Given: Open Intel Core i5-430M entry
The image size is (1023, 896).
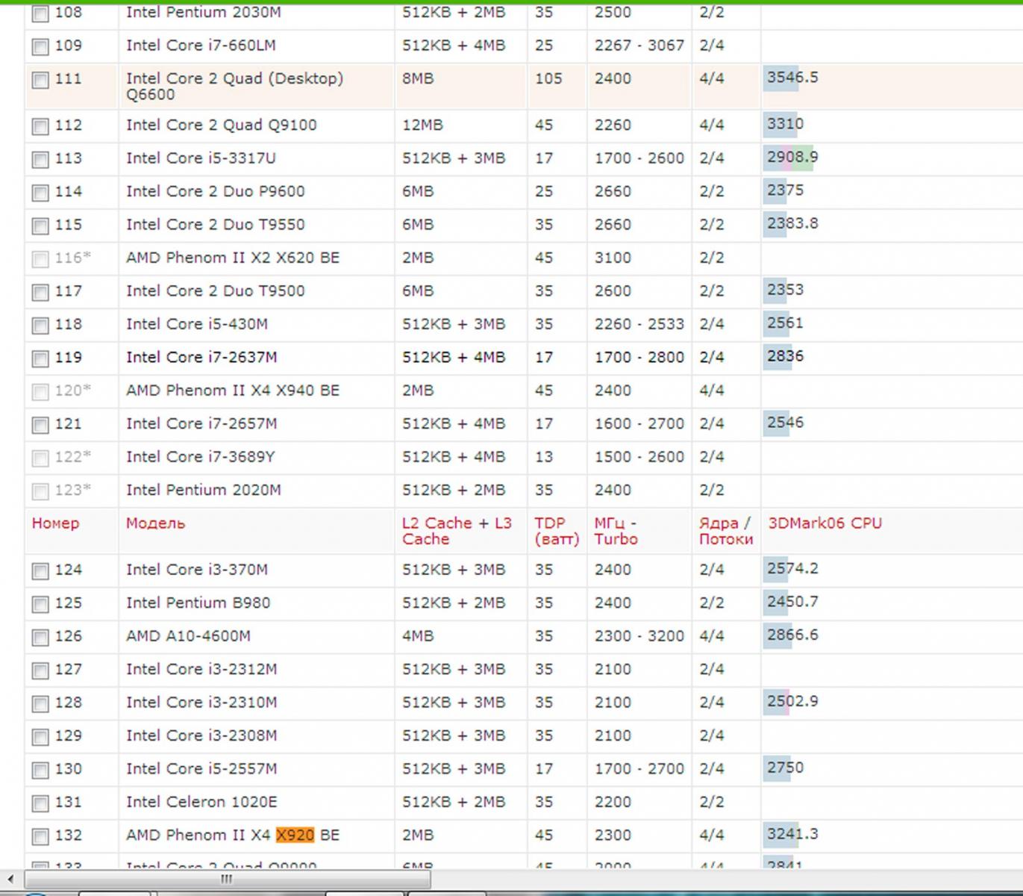Looking at the screenshot, I should click(197, 324).
